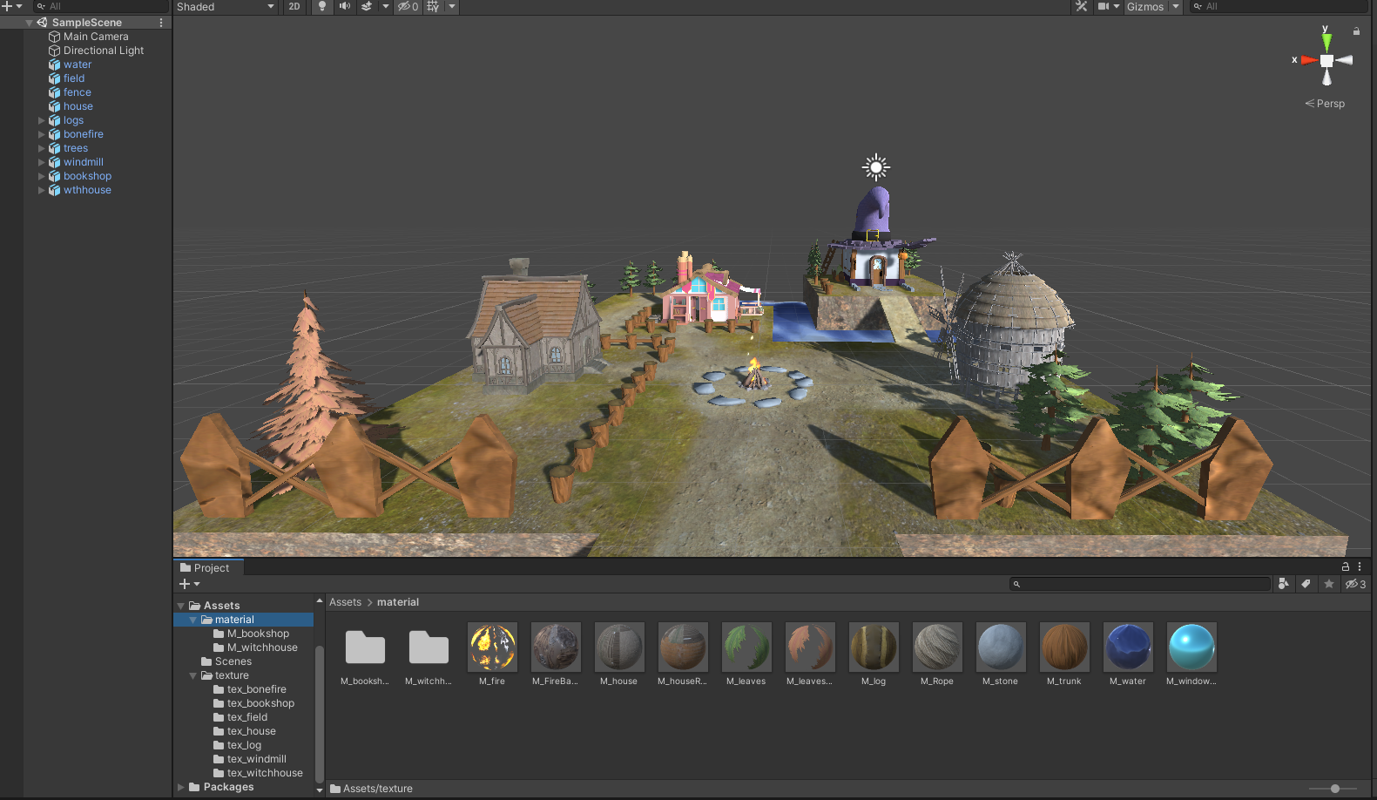
Task: Click the sun light gizmo in scene
Action: click(876, 167)
